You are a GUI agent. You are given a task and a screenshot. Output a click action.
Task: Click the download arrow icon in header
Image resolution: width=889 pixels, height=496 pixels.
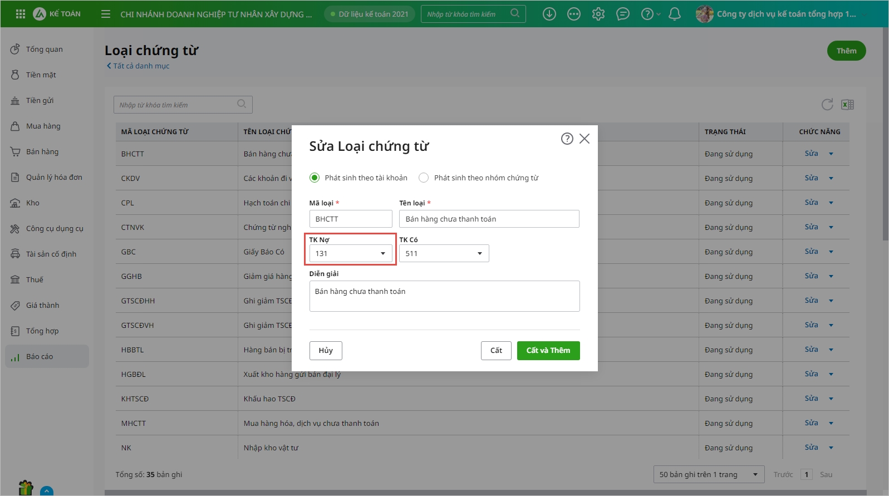pyautogui.click(x=549, y=14)
